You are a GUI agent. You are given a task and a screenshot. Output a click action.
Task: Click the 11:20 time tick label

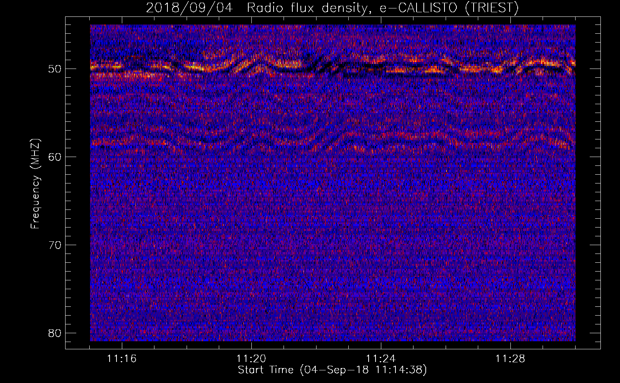point(251,359)
